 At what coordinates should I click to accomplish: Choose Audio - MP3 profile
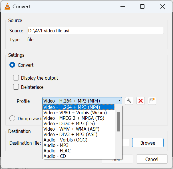pyautogui.click(x=79, y=145)
